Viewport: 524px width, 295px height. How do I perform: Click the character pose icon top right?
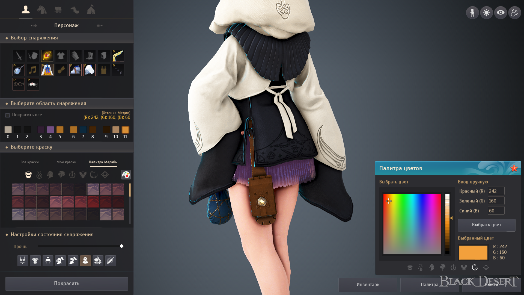[x=472, y=13]
